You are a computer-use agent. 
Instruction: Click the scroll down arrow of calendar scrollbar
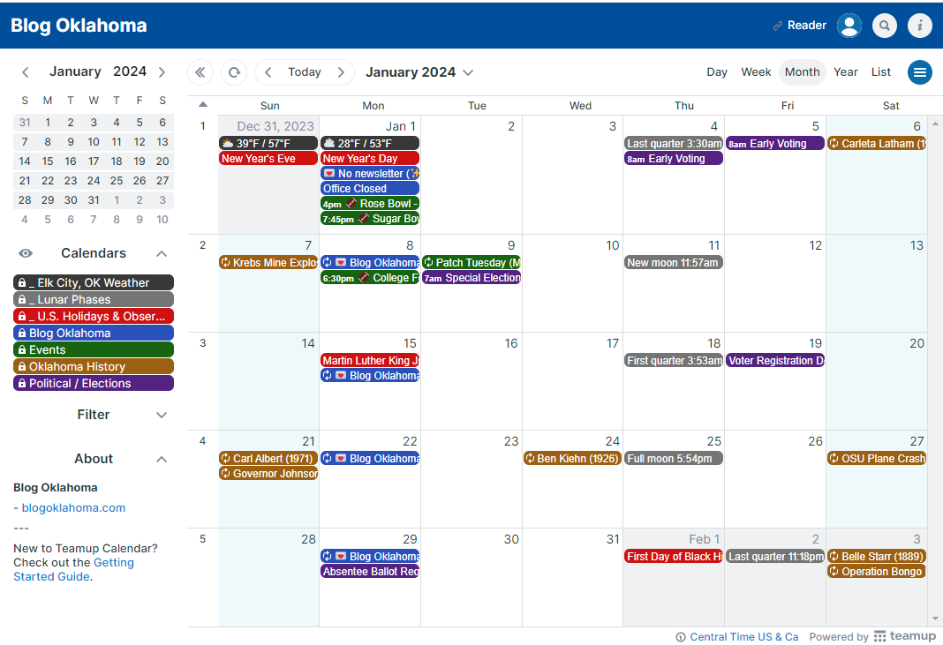[935, 619]
